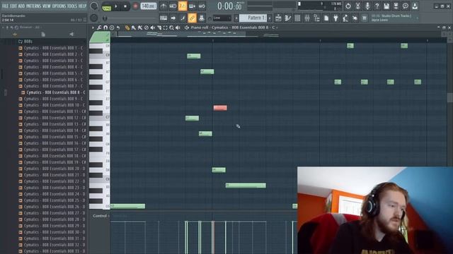Click the song position slider
Image resolution: width=453 pixels, height=254 pixels.
[x=130, y=18]
